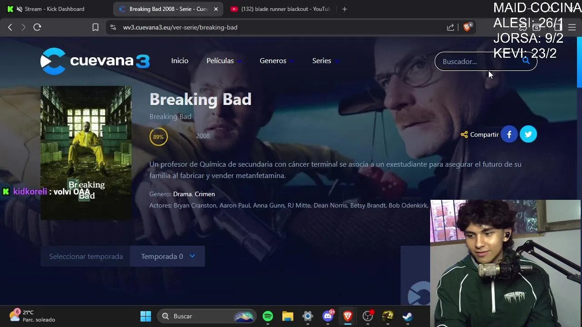Viewport: 582px width, 327px height.
Task: Click the Compartir label
Action: click(484, 134)
